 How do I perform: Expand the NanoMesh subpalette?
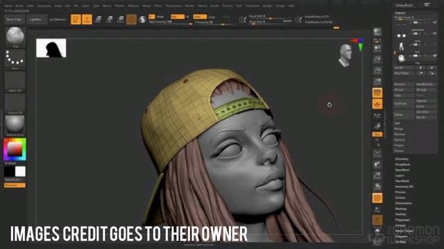(x=402, y=170)
